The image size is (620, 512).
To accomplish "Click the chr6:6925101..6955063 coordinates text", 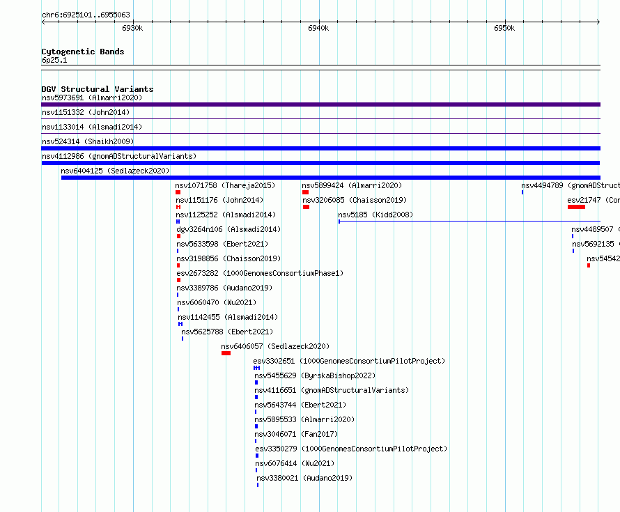I will click(x=86, y=15).
